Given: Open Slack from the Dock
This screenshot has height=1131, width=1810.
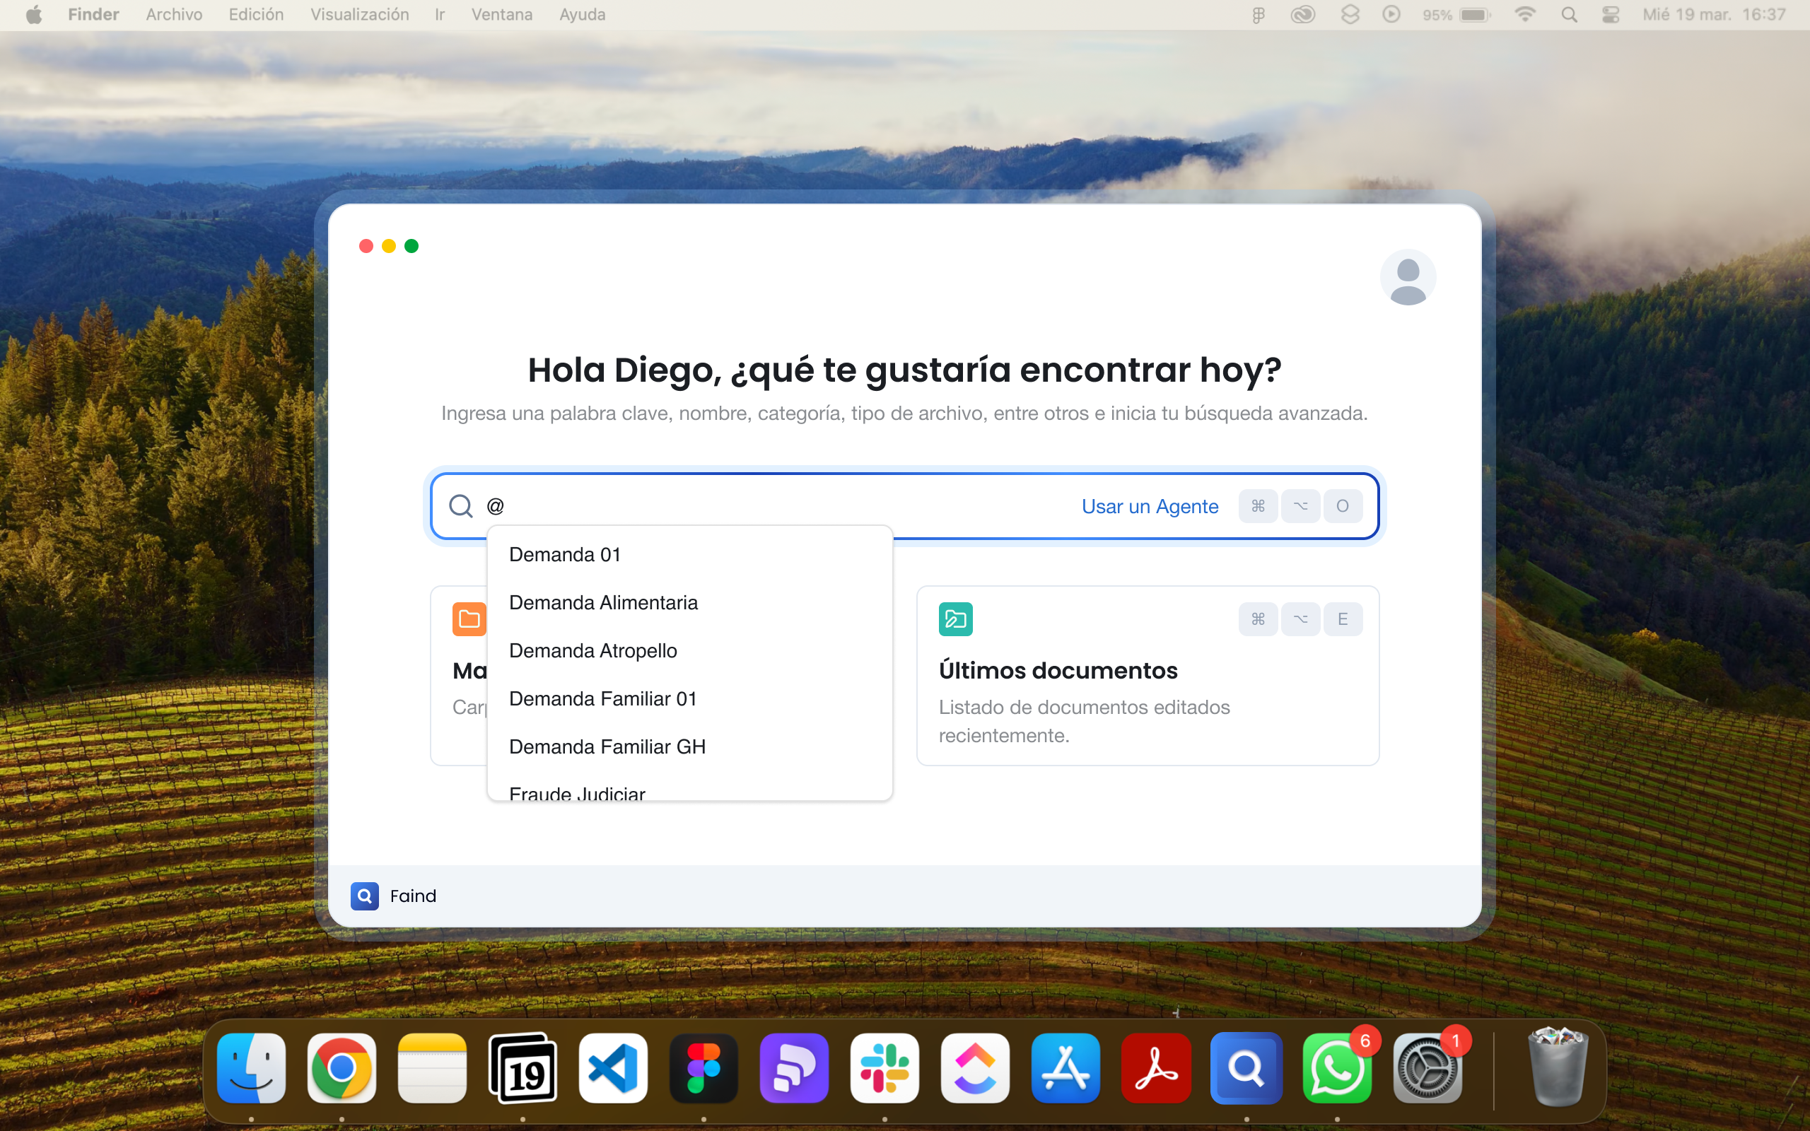Looking at the screenshot, I should pos(884,1068).
